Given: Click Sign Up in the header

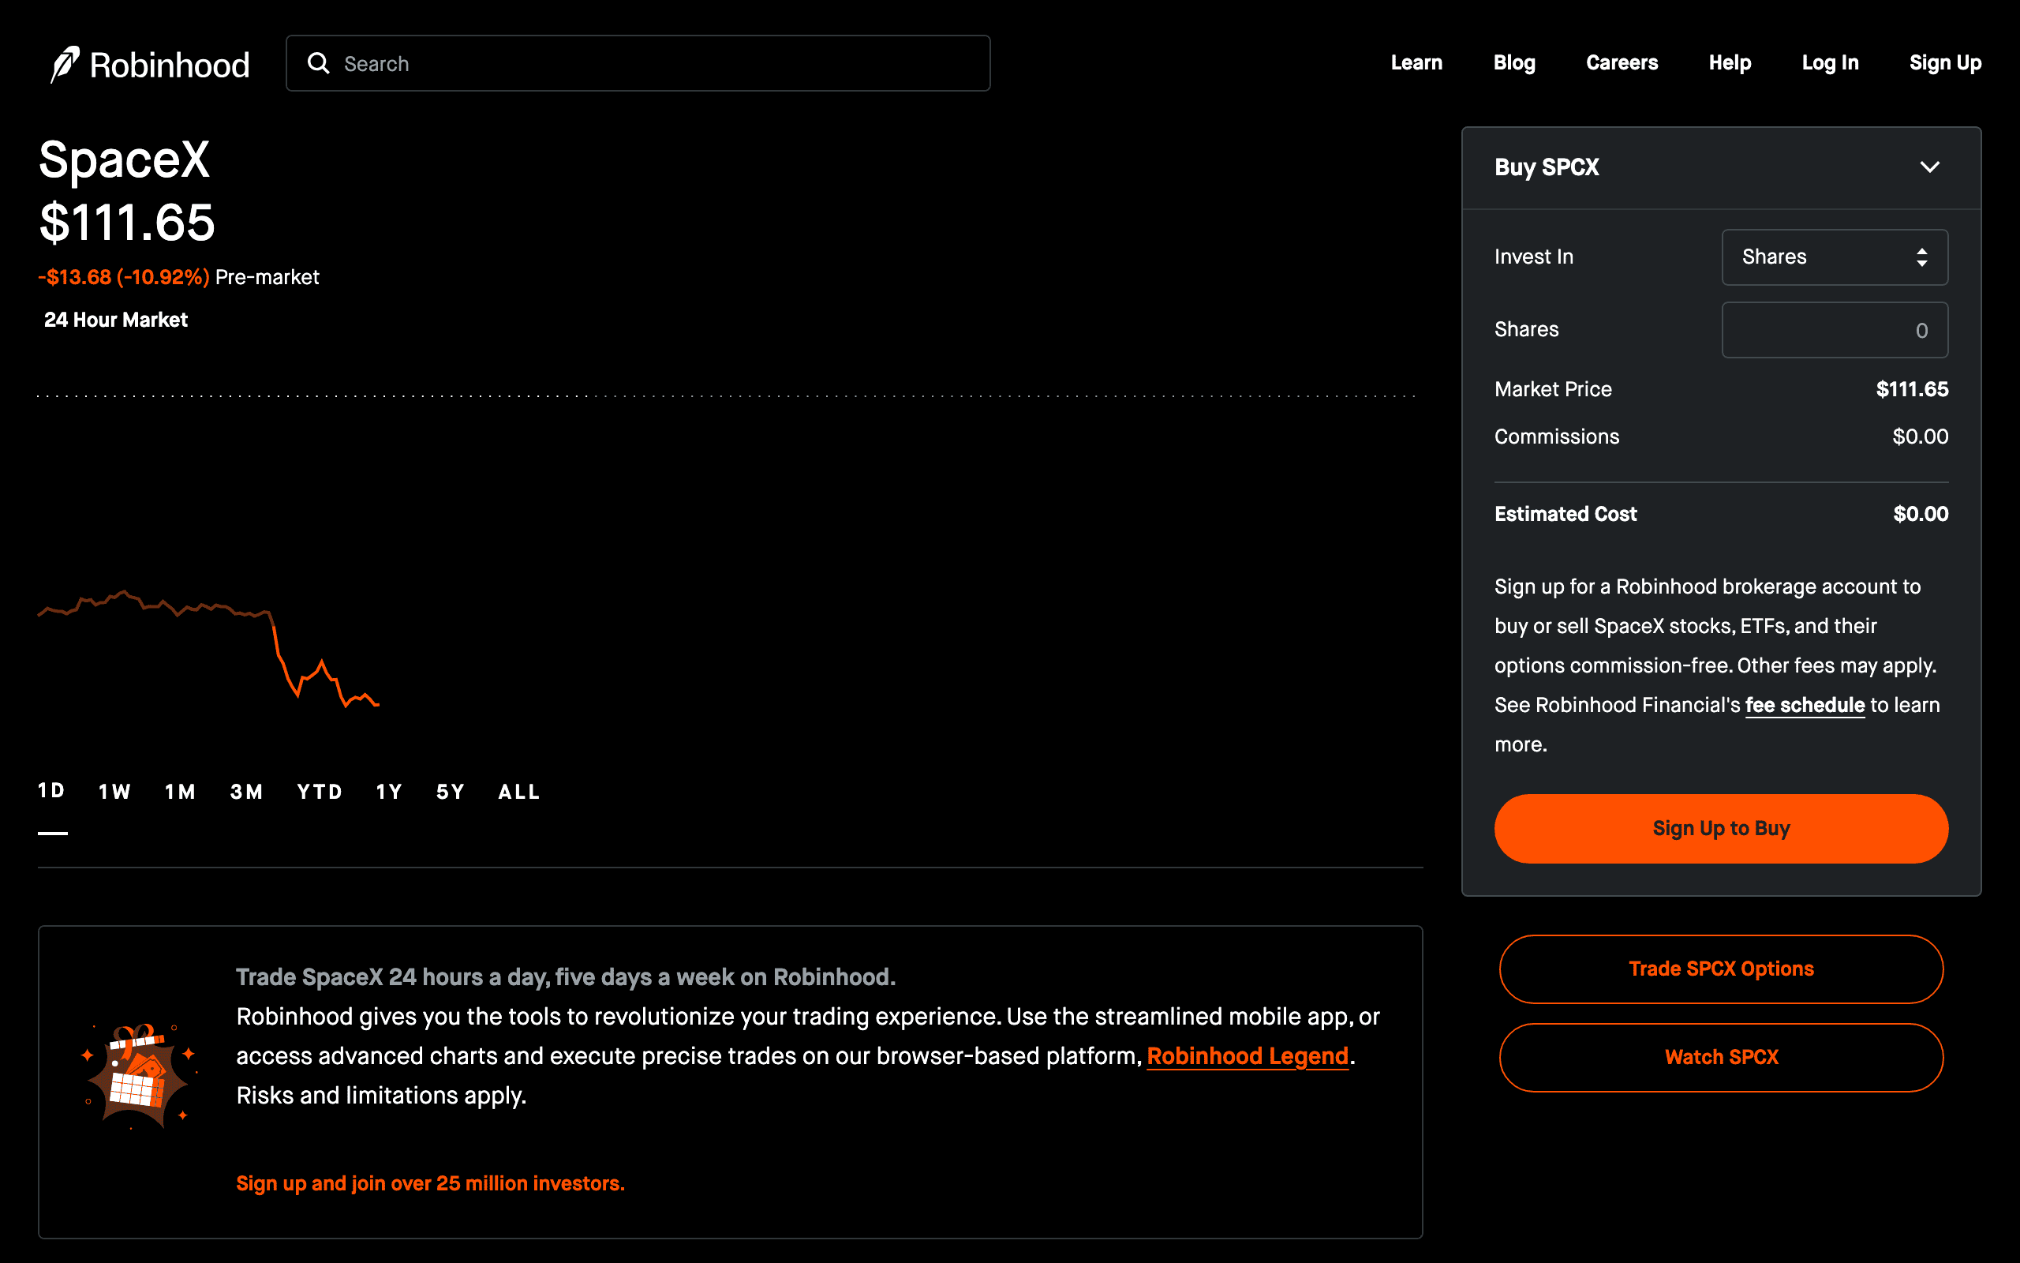Looking at the screenshot, I should point(1945,62).
